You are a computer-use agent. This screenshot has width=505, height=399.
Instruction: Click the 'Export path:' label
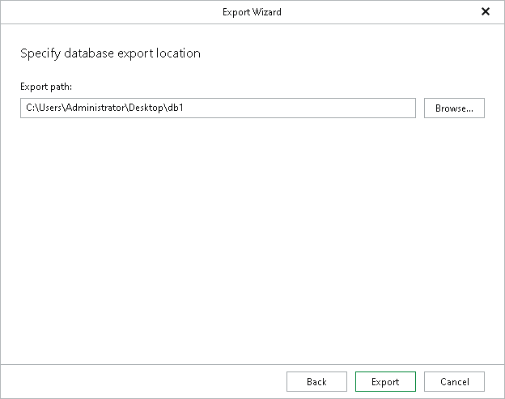[45, 86]
